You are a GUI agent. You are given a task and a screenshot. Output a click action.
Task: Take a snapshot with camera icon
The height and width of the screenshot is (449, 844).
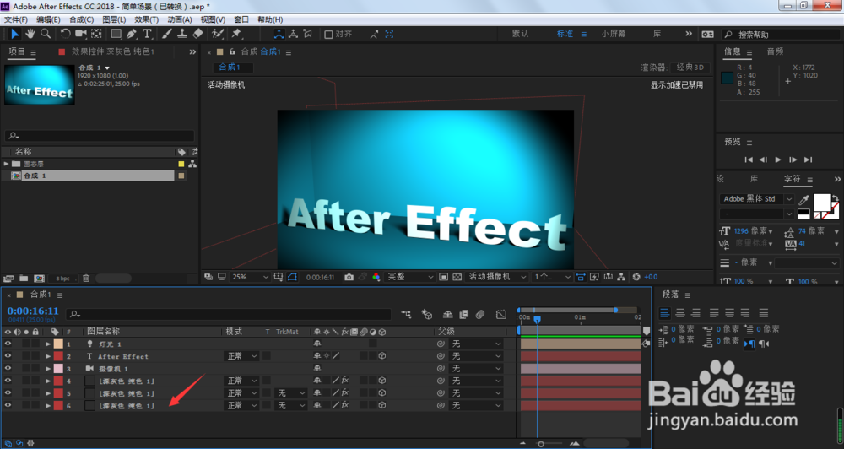(x=349, y=277)
